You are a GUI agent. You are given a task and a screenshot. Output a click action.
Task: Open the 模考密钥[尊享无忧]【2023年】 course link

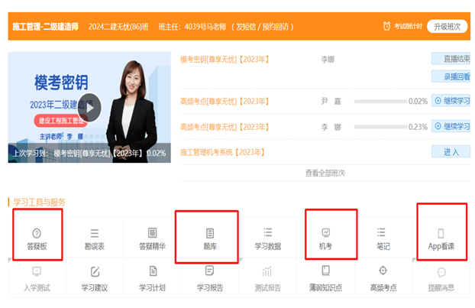pos(225,60)
